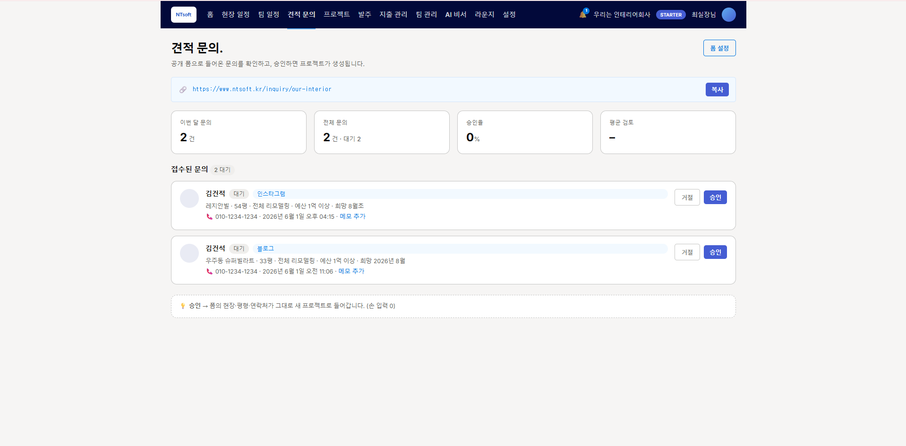Open 프로젝트 menu
This screenshot has height=446, width=906.
(x=337, y=15)
